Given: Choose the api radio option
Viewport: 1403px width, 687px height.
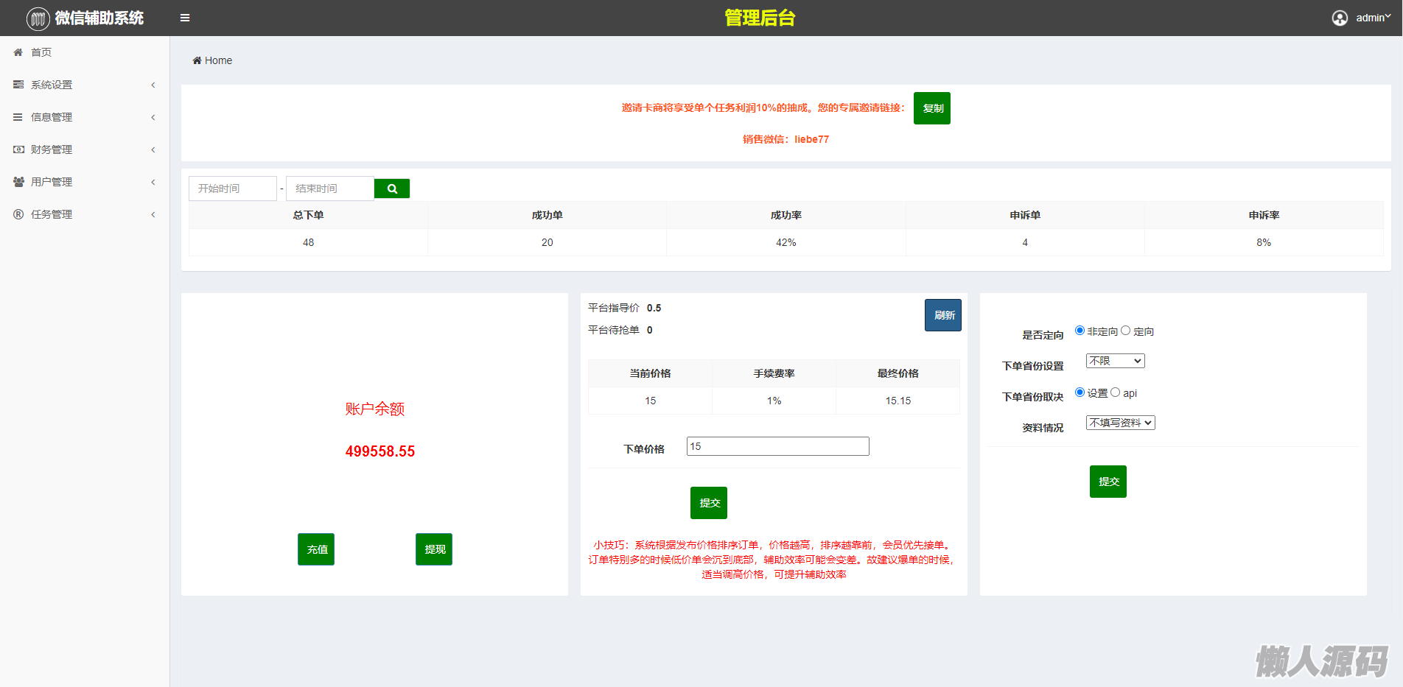Looking at the screenshot, I should (x=1115, y=392).
